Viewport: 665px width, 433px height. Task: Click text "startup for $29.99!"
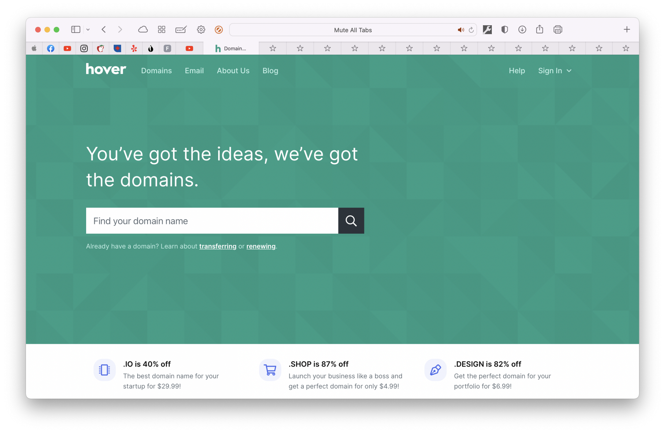tap(152, 386)
